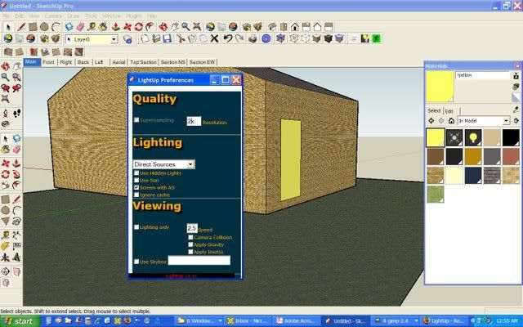Open the Top Section scene tab
Image resolution: width=523 pixels, height=327 pixels.
click(143, 62)
